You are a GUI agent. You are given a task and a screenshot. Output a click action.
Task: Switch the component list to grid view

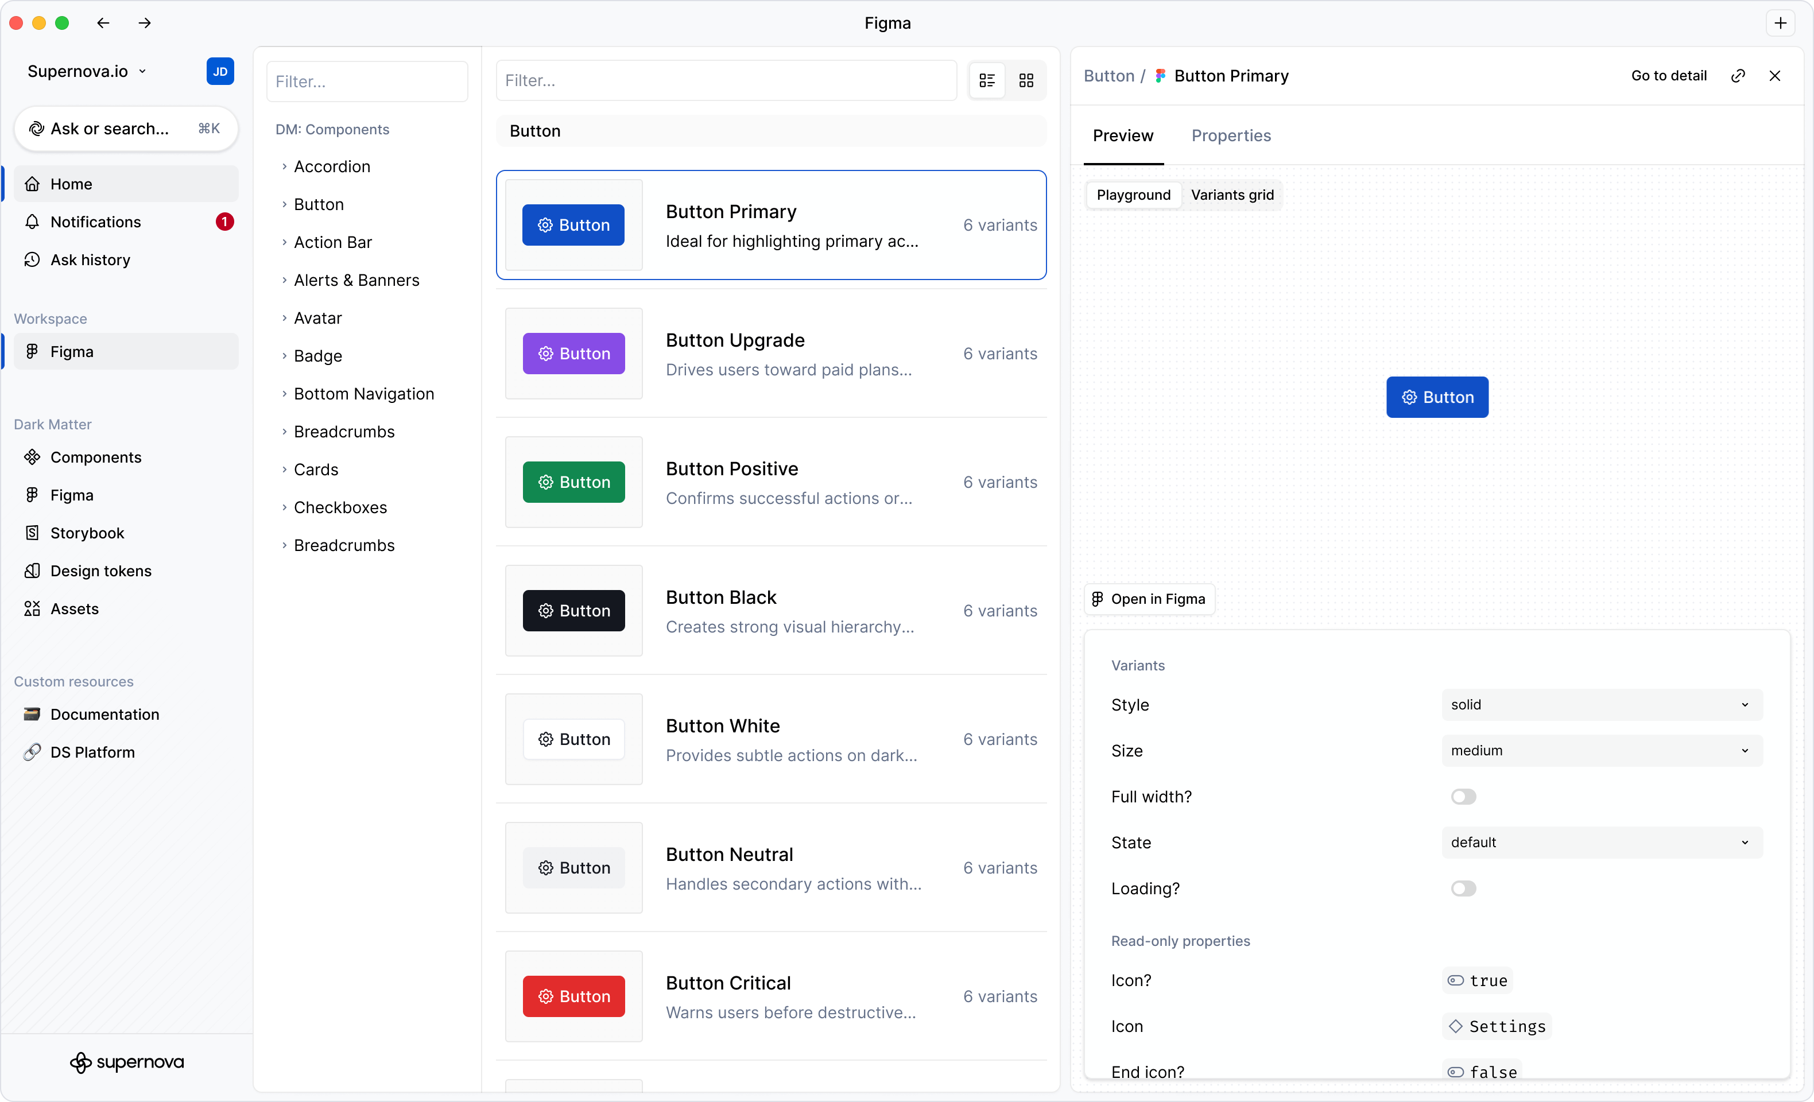point(1026,80)
